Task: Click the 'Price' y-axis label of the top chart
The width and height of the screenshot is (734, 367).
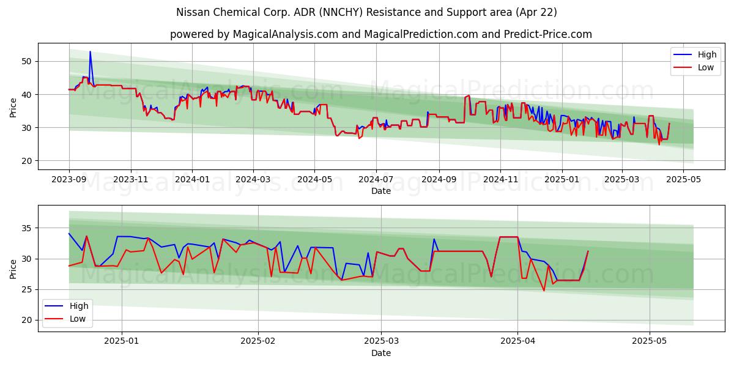Action: [13, 106]
